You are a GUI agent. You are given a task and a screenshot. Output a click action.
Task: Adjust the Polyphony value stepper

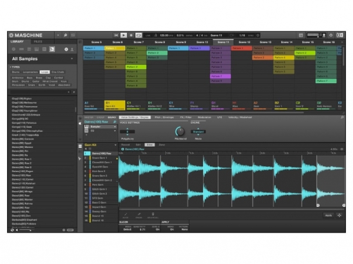(x=127, y=131)
